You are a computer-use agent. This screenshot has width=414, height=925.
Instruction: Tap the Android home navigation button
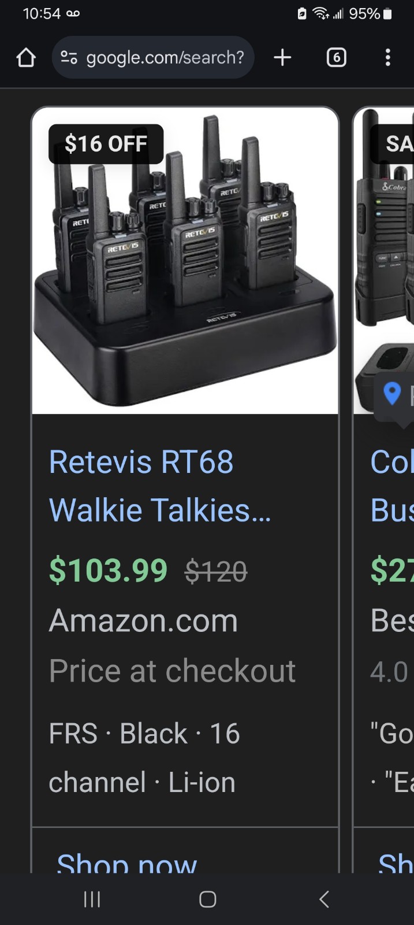(x=207, y=899)
